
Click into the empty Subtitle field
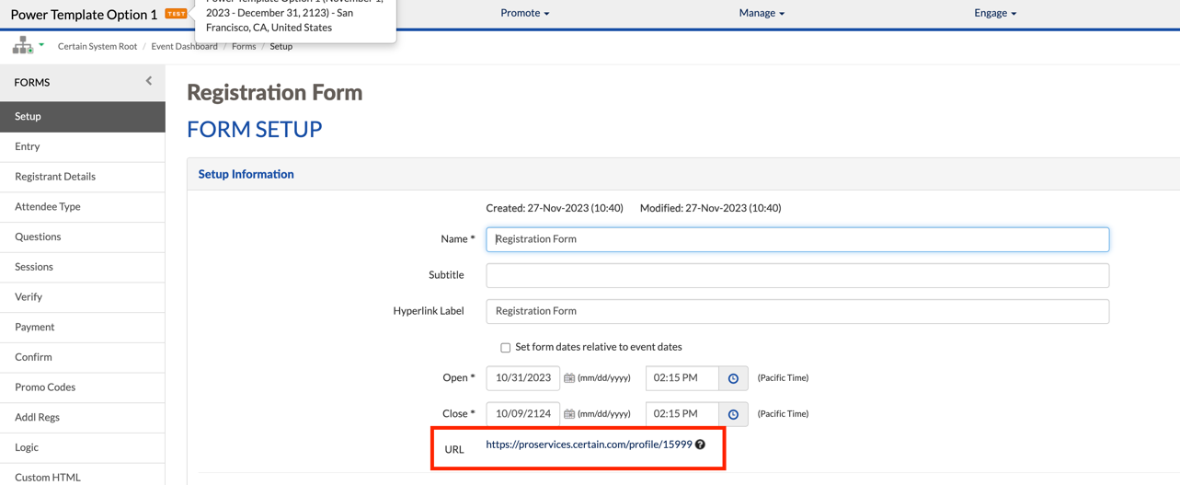click(797, 275)
